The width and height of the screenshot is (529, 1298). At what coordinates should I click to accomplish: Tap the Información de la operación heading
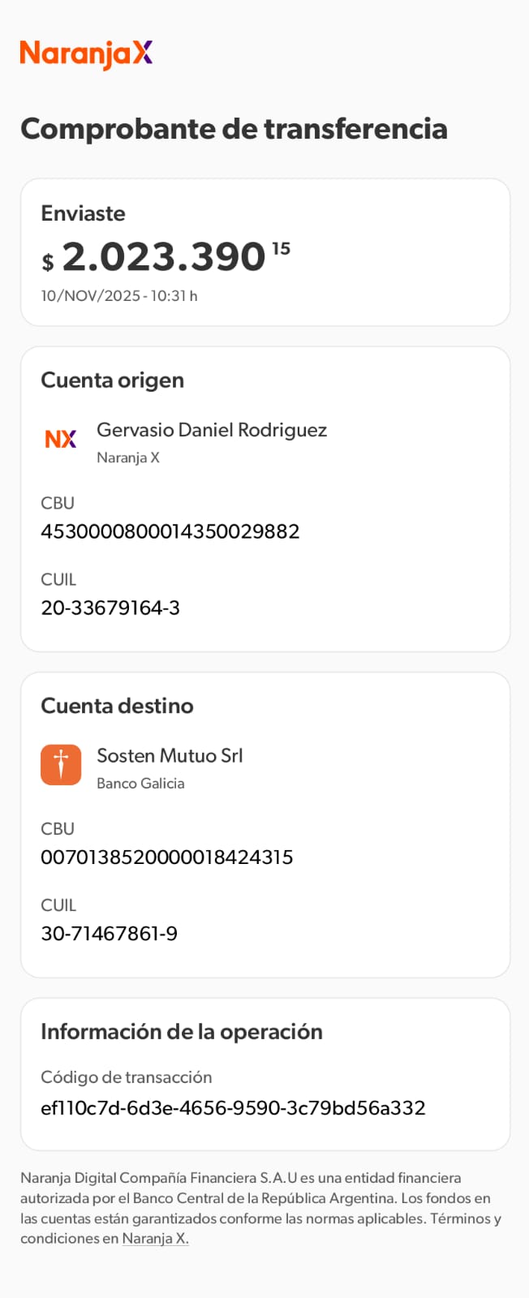coord(182,1031)
